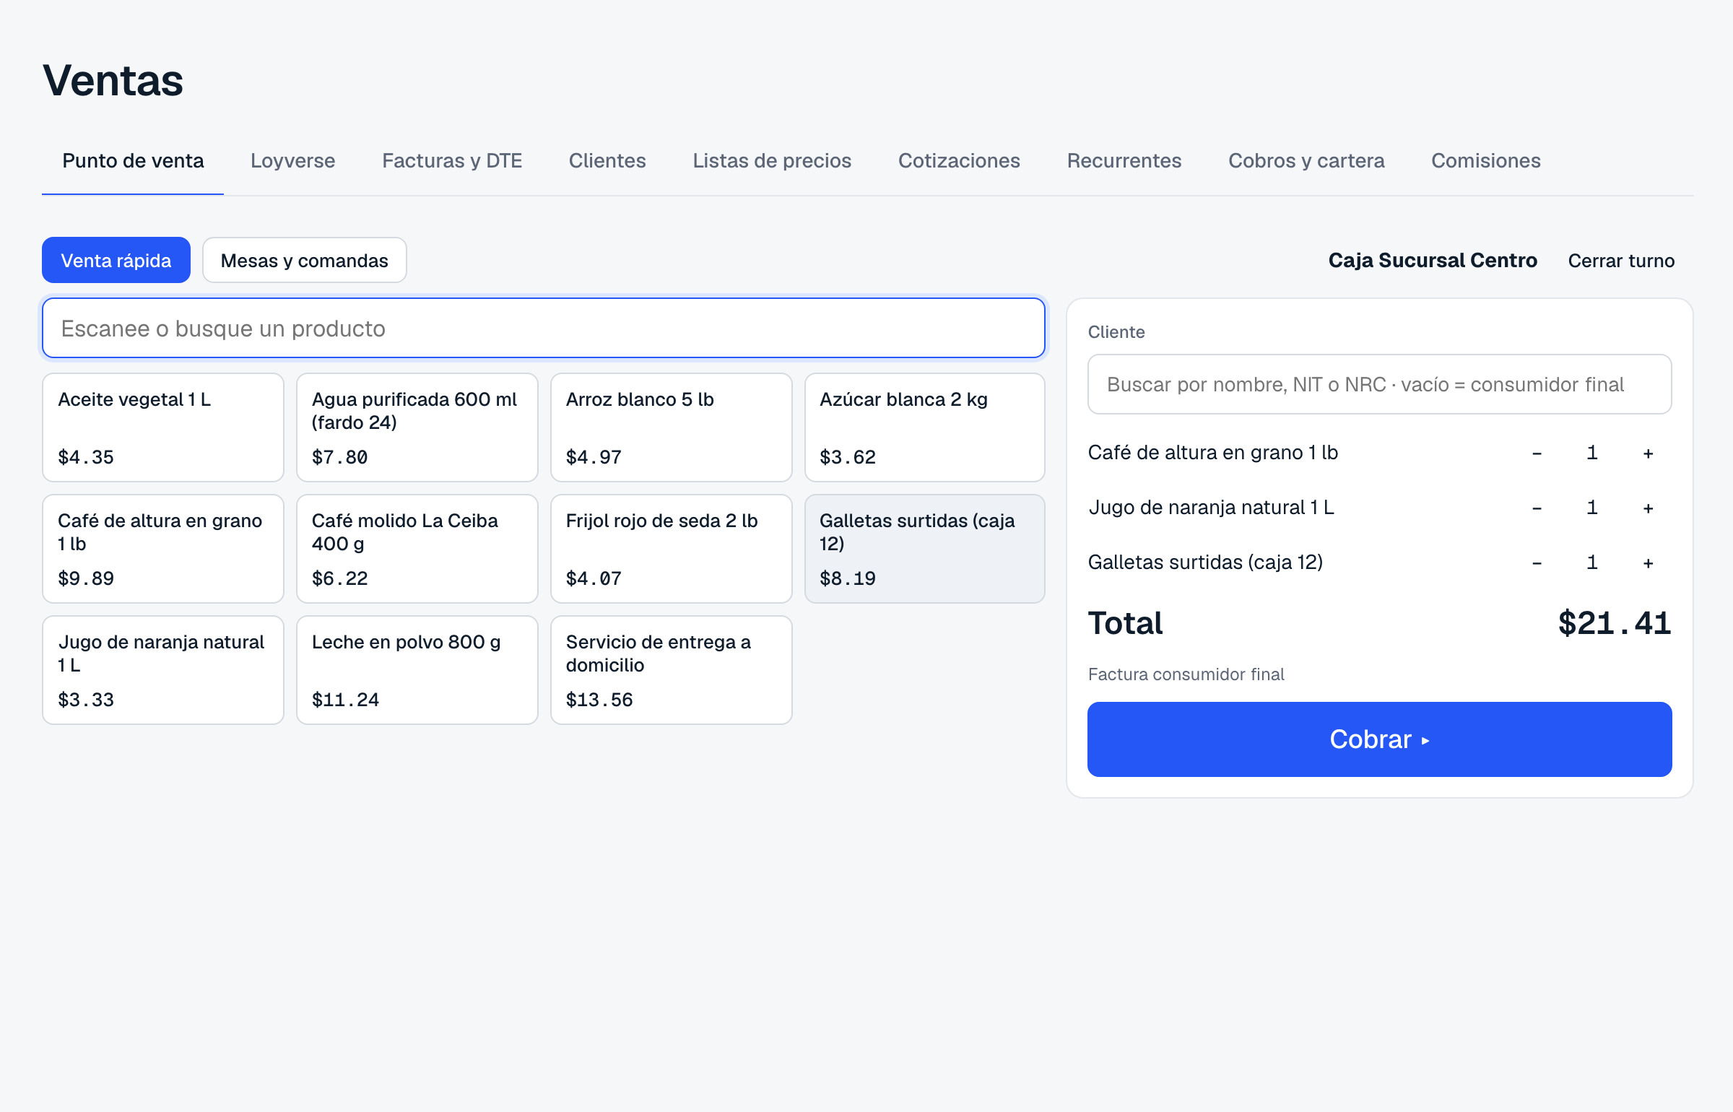The image size is (1733, 1112).
Task: Go to the Clientes tab
Action: tap(607, 160)
